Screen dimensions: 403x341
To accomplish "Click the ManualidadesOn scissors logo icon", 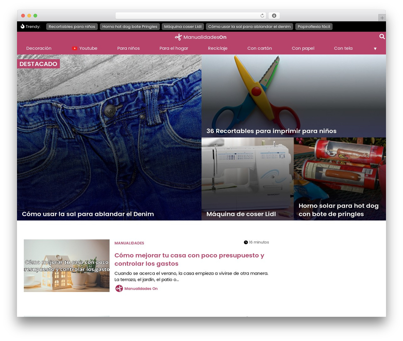I will [x=178, y=37].
